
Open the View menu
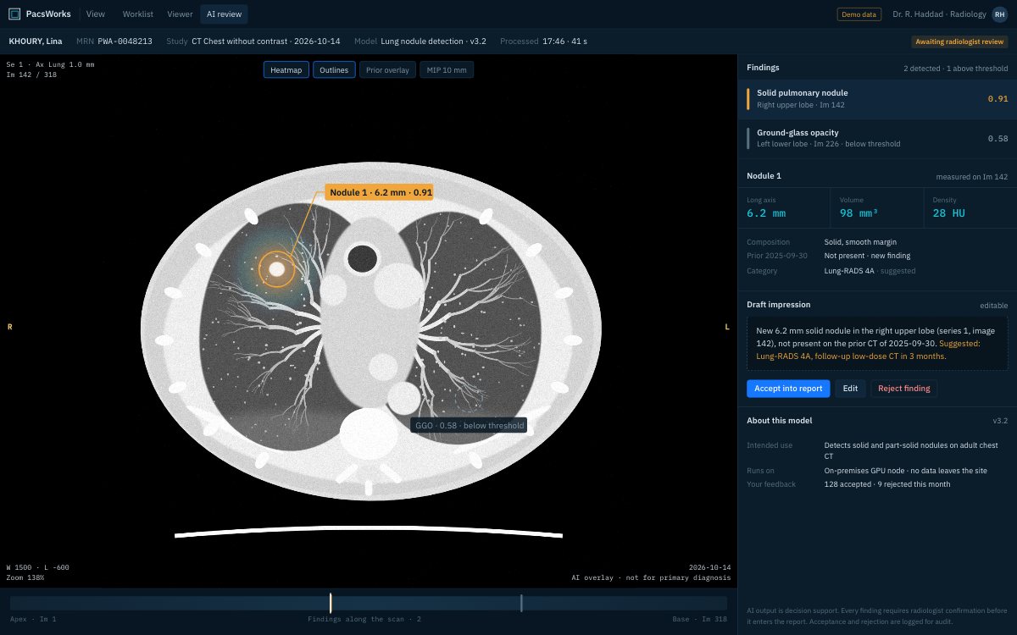click(x=96, y=14)
